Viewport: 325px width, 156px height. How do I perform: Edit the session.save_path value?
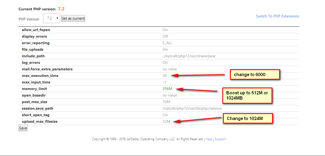click(192, 108)
